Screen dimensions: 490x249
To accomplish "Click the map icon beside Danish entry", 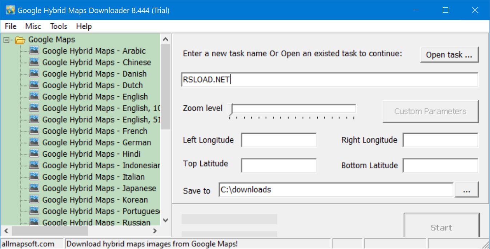I will [x=34, y=73].
